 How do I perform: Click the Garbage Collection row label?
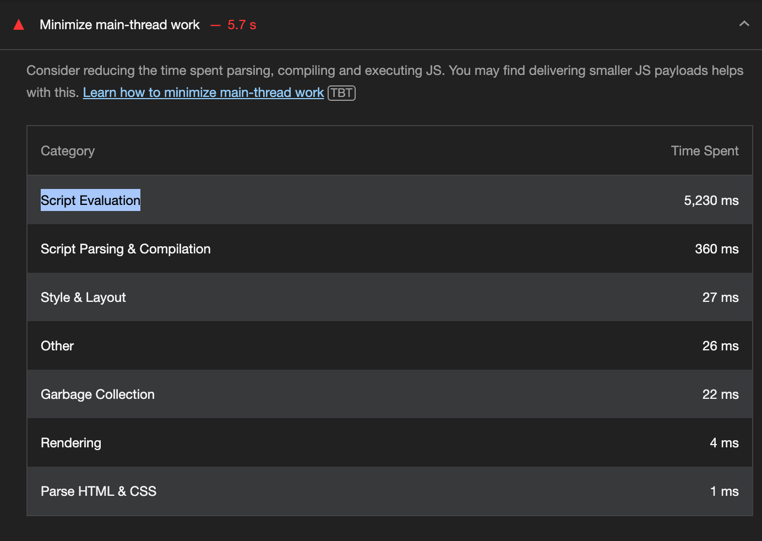[x=97, y=394]
